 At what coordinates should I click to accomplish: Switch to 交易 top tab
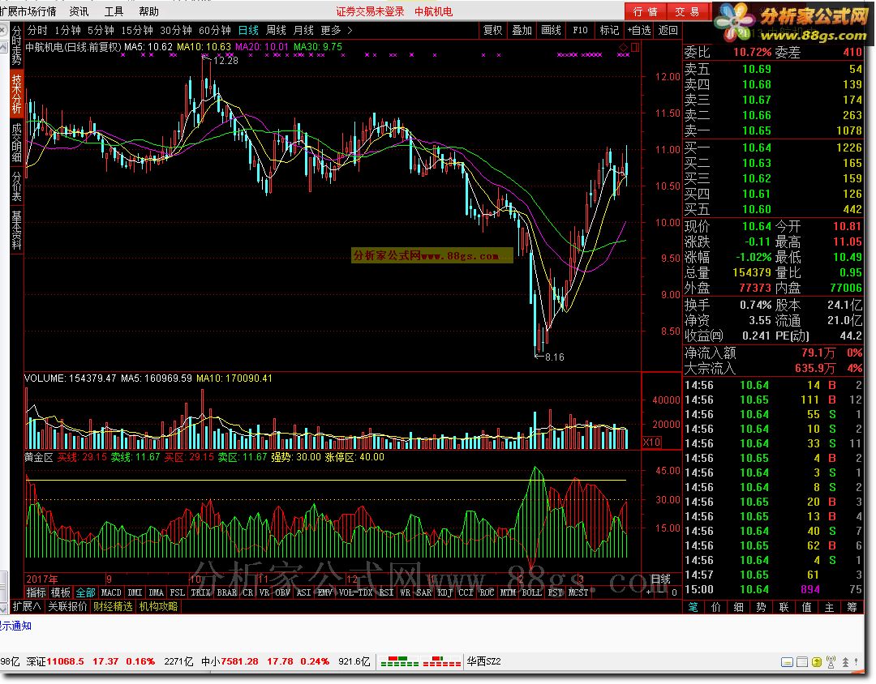pyautogui.click(x=687, y=11)
